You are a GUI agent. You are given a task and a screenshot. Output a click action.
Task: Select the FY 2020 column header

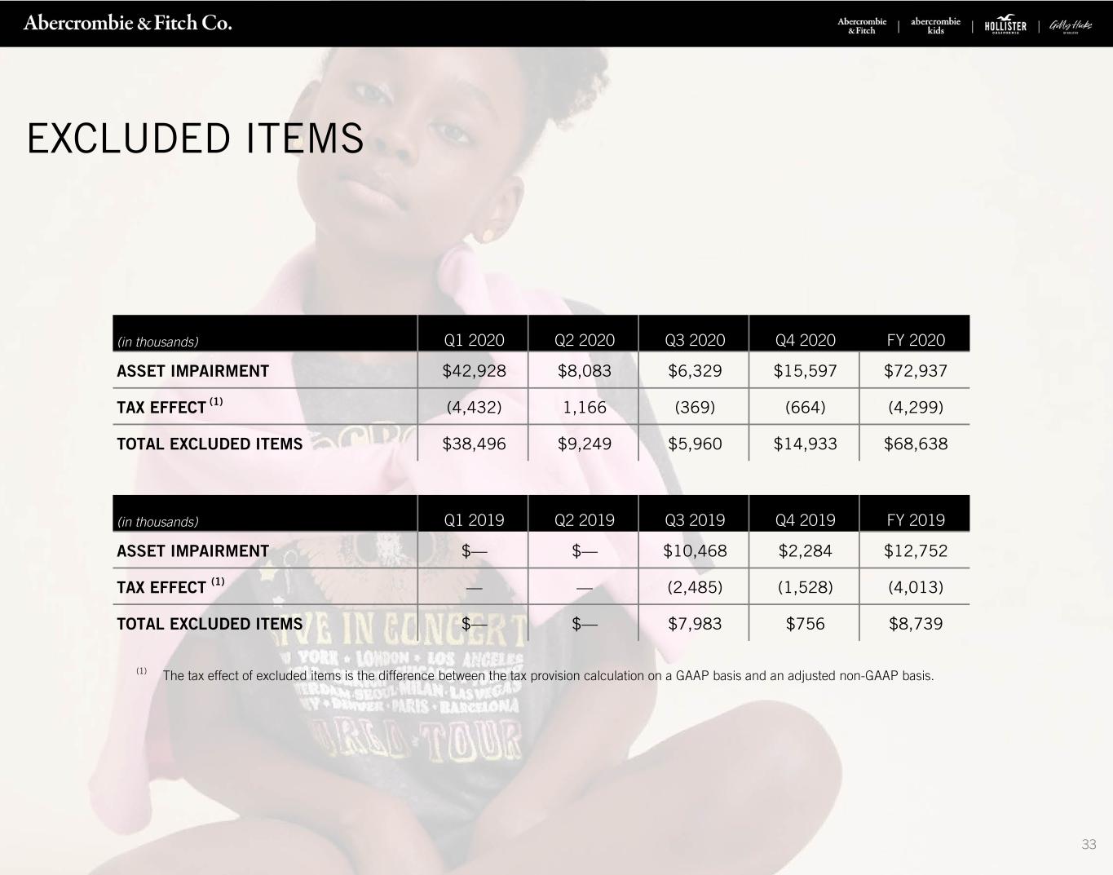[x=916, y=340]
